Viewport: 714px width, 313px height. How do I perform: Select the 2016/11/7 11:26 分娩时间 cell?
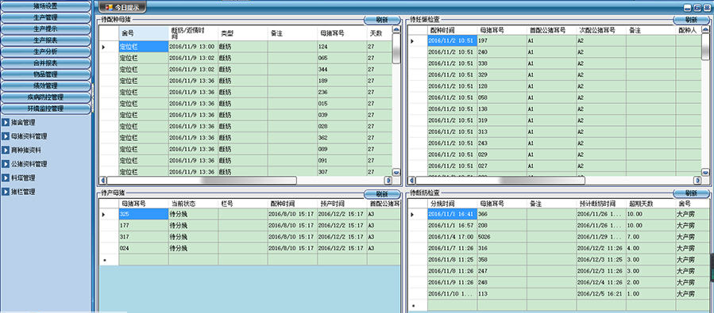452,249
